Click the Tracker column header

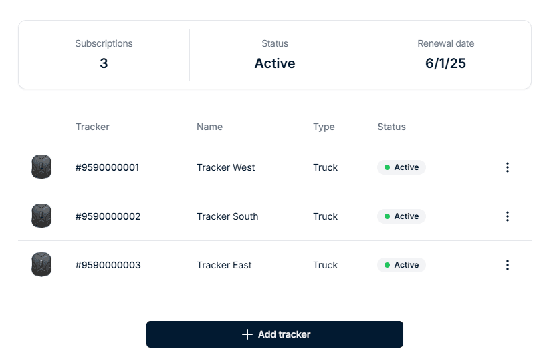(x=92, y=127)
